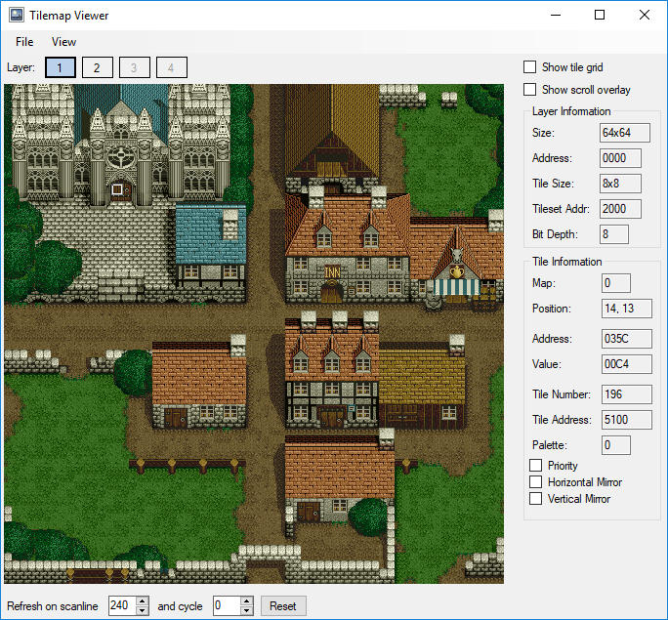Select Layer 1 button
Screen dimensions: 668x620
(61, 67)
